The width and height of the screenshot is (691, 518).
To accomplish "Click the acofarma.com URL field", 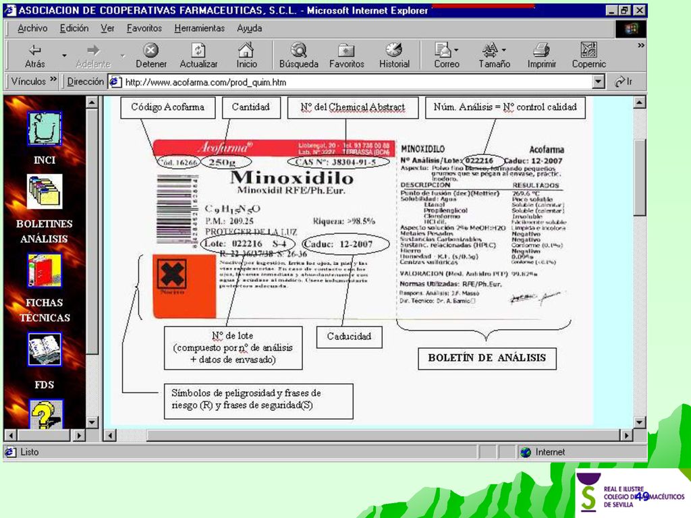I will (357, 82).
